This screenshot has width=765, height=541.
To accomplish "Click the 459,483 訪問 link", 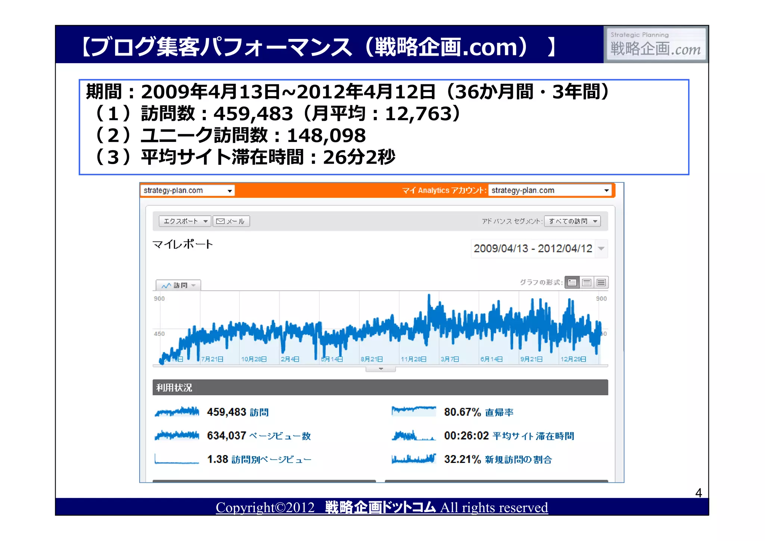I will [x=238, y=412].
